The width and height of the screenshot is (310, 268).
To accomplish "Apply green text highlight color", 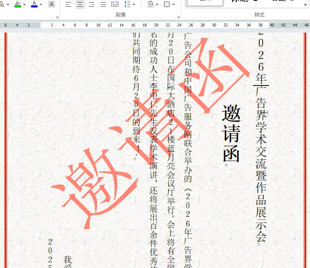I will pyautogui.click(x=18, y=4).
